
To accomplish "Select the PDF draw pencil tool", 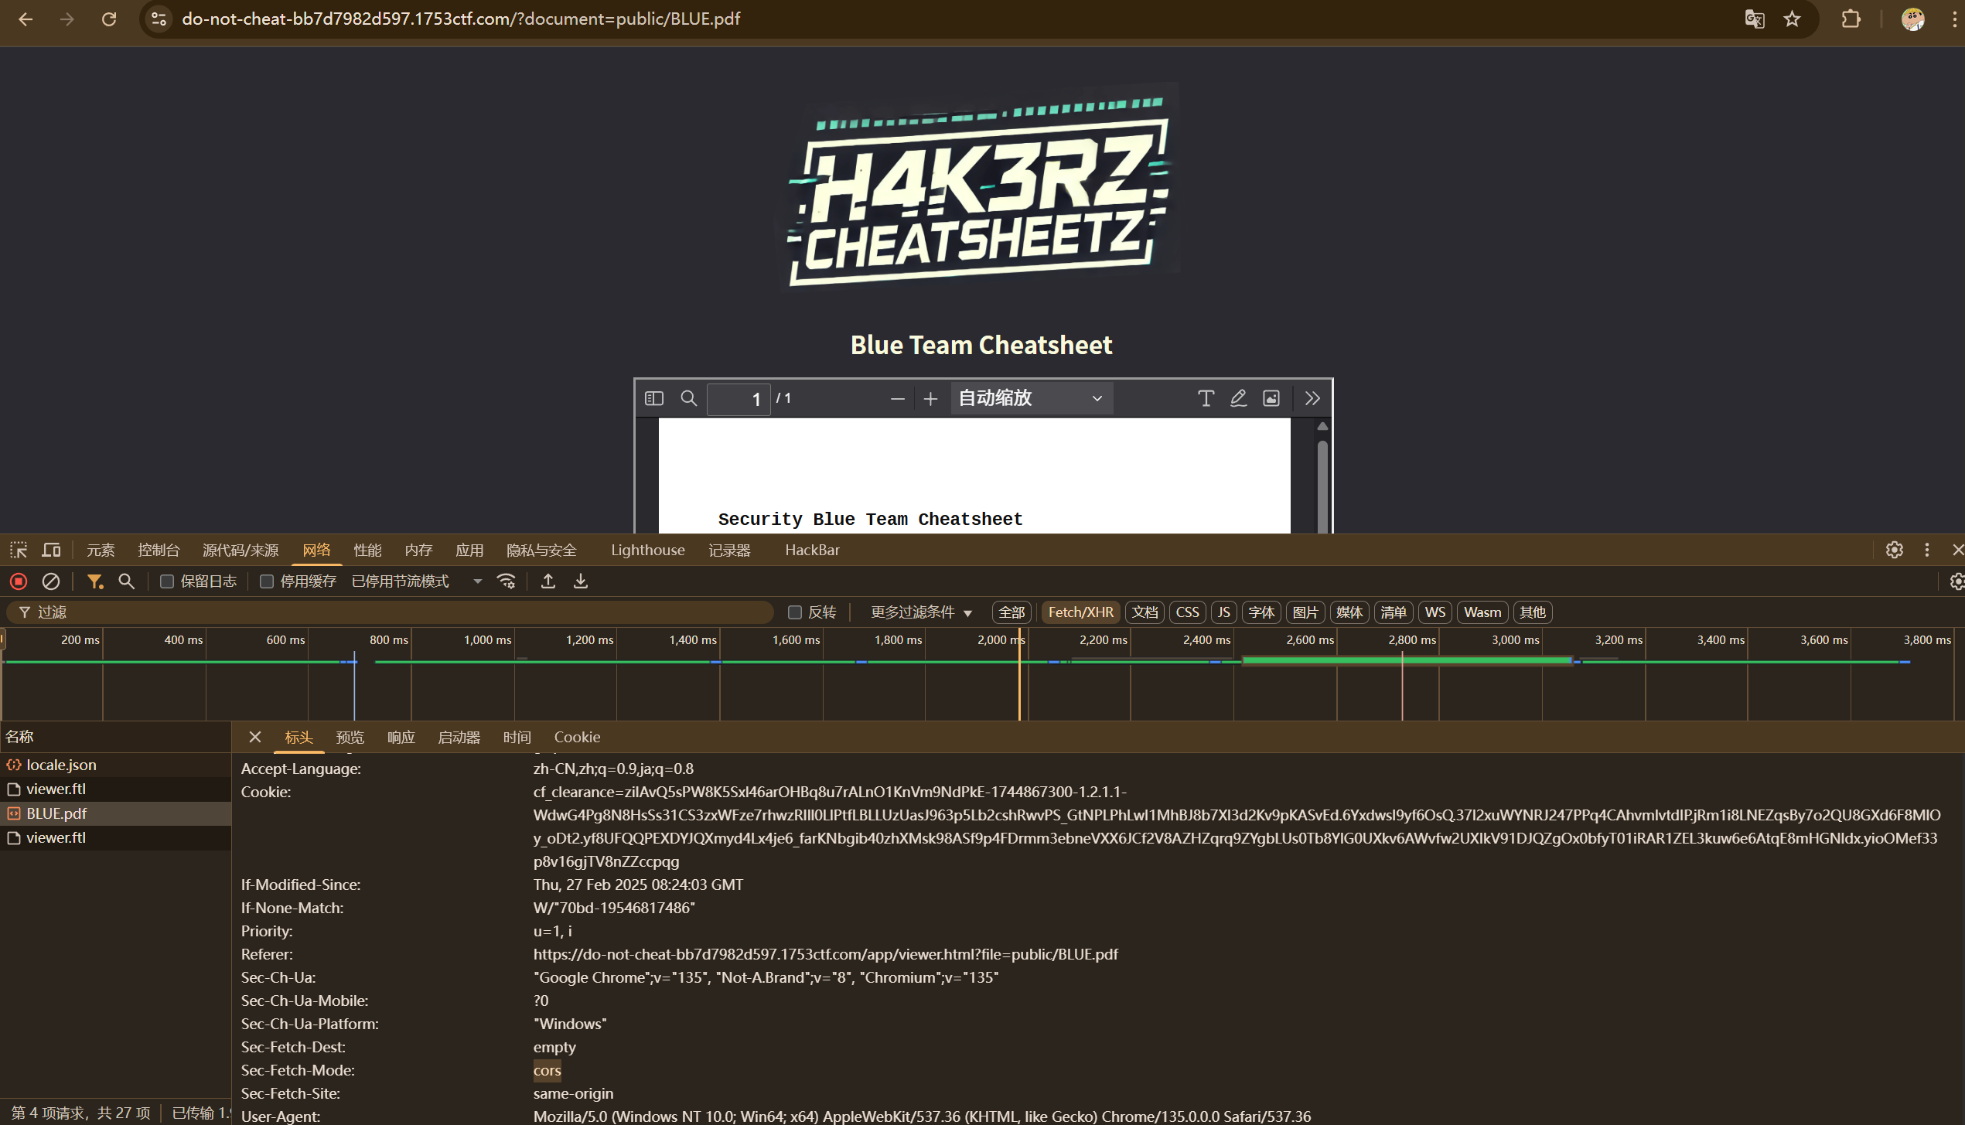I will (1238, 398).
